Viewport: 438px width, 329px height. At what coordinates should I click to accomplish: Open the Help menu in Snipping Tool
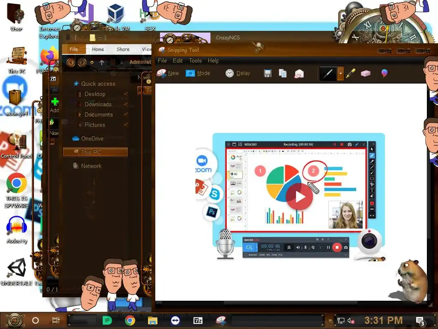pos(213,61)
